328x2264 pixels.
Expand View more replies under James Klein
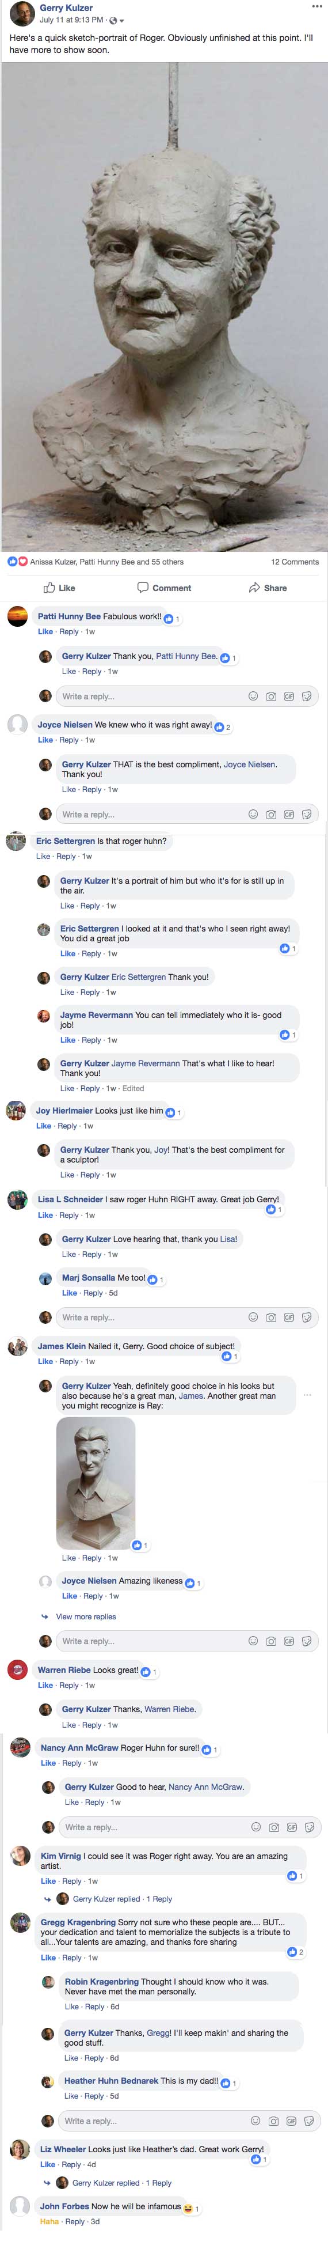(85, 1616)
